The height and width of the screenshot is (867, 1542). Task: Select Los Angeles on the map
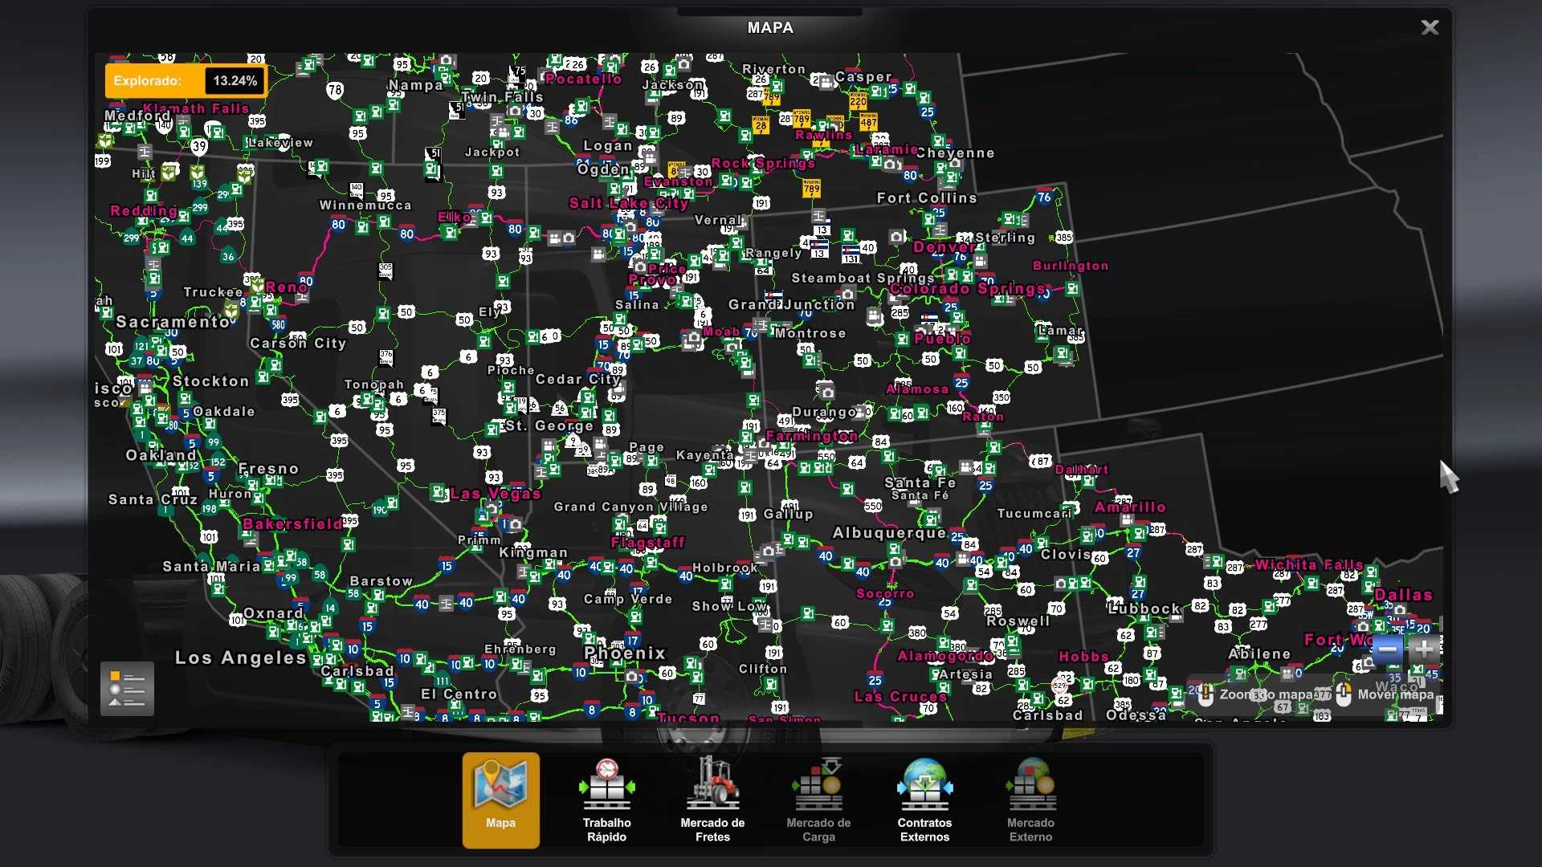[241, 658]
